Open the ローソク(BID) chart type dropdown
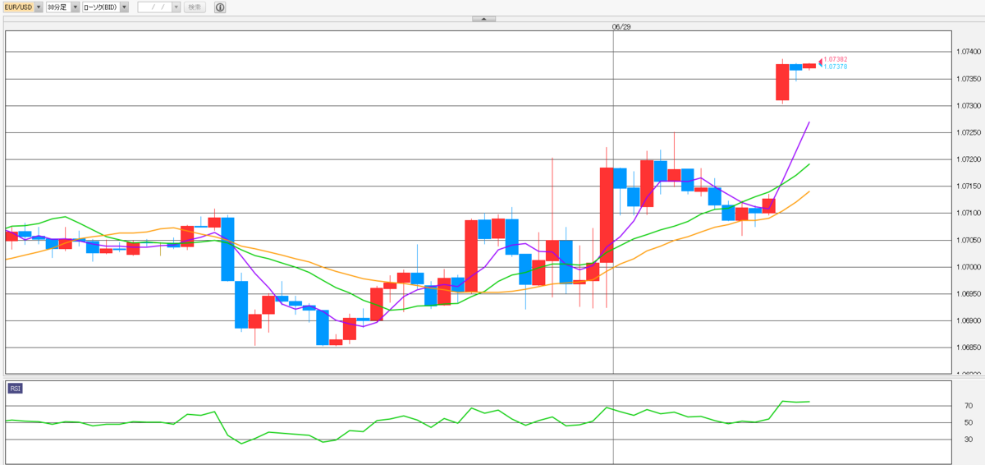Image resolution: width=985 pixels, height=465 pixels. click(x=106, y=7)
